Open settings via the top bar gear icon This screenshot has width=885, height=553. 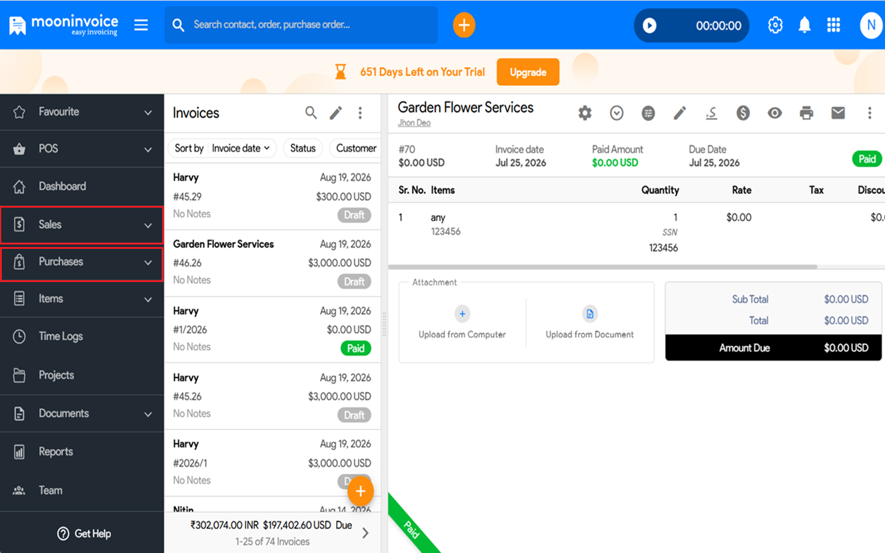[775, 25]
